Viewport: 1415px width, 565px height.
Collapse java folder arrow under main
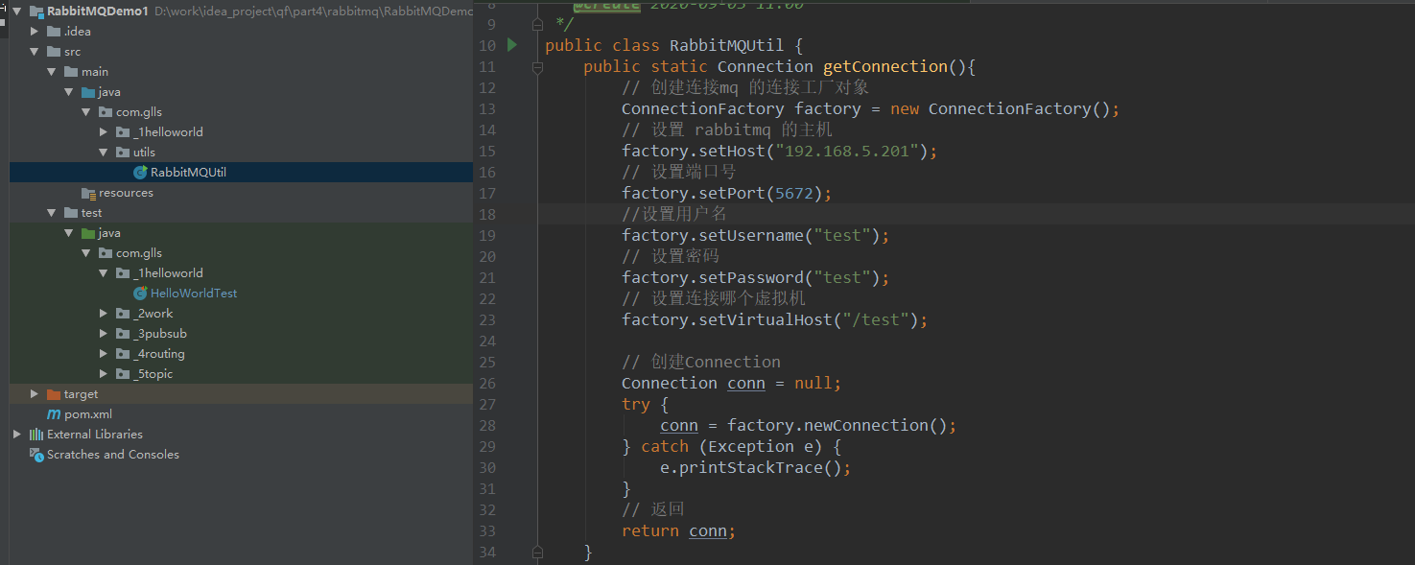69,92
